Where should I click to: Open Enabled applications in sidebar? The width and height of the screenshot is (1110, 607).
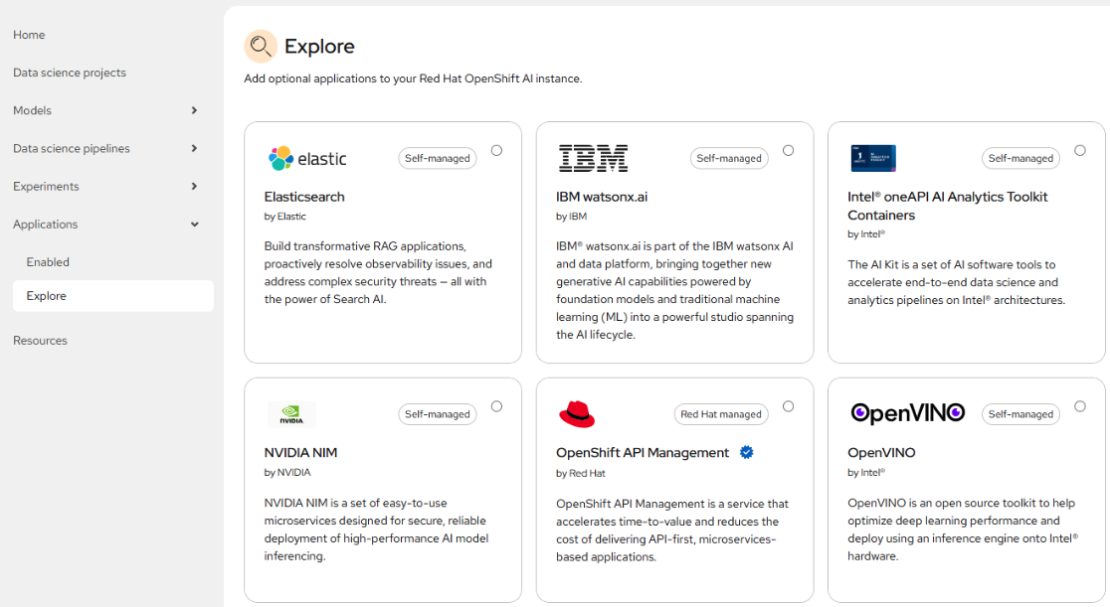[48, 262]
